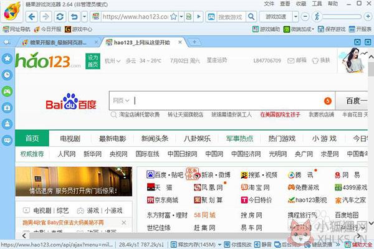The width and height of the screenshot is (374, 249).
Task: Click in the 搜索游戏 search box
Action: click(x=231, y=17)
